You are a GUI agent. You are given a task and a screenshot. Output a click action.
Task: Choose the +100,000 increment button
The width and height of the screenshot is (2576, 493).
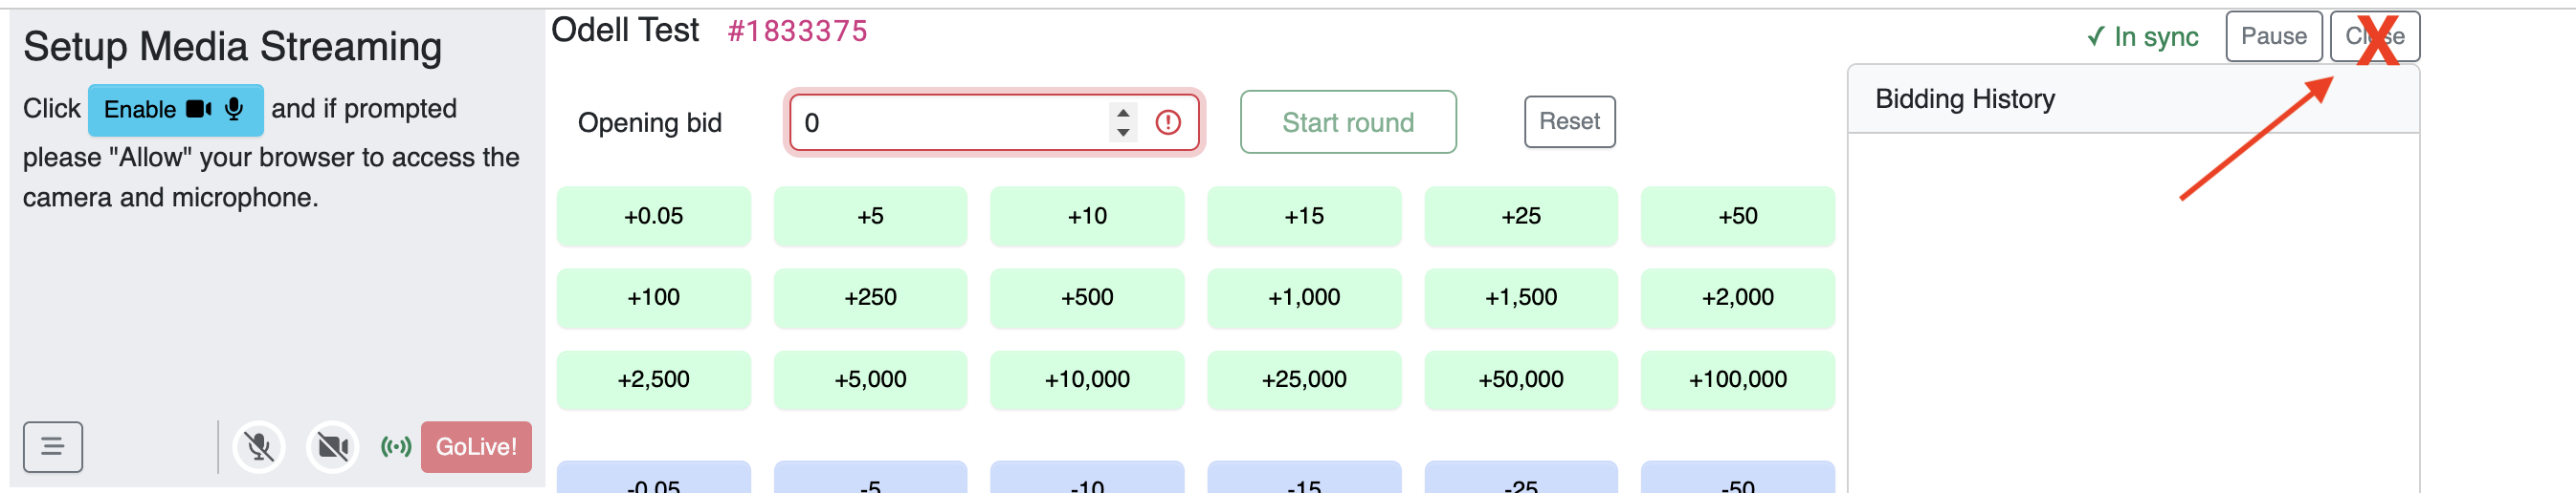coord(1737,380)
